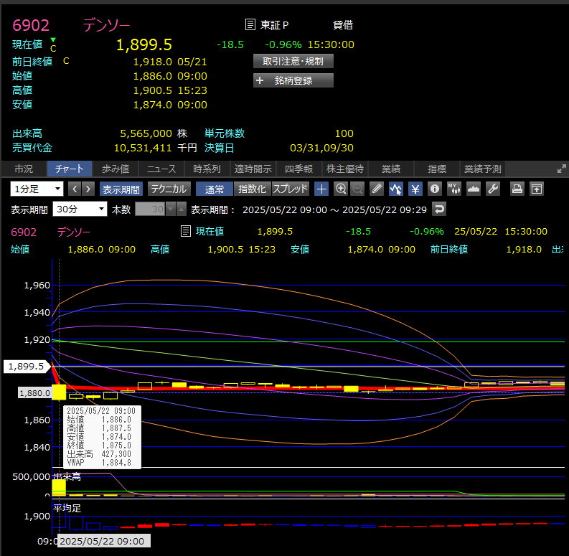
Task: Open the 四季報 tab
Action: [298, 169]
